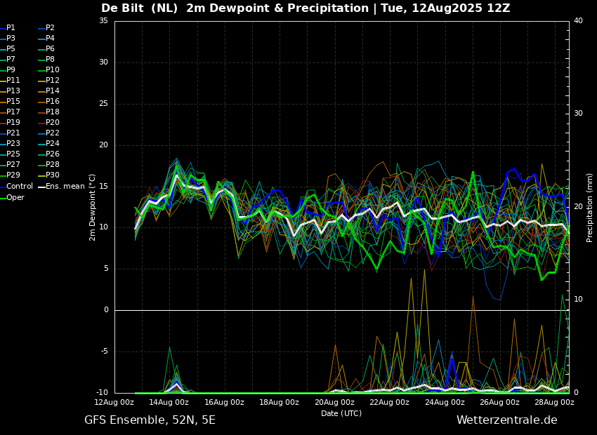This screenshot has height=435, width=597.
Task: Click the Control legend entry
Action: click(x=19, y=187)
